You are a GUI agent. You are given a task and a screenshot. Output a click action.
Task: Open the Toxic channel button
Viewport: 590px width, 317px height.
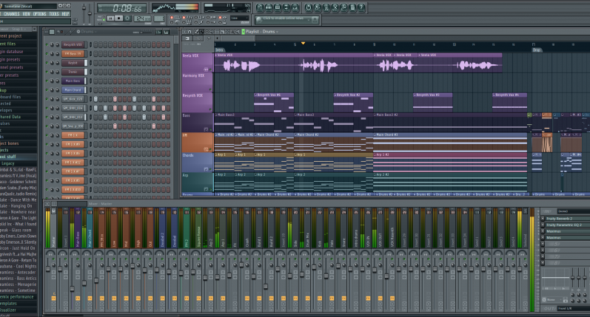[73, 72]
